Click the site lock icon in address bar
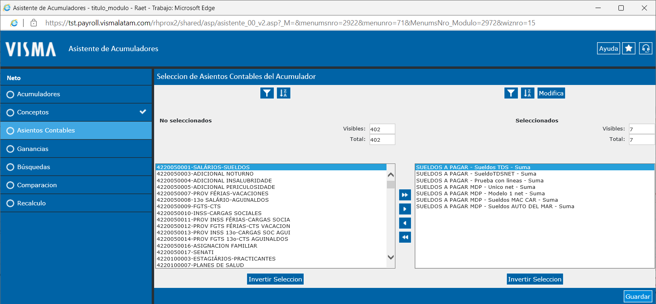656x304 pixels. pyautogui.click(x=34, y=23)
